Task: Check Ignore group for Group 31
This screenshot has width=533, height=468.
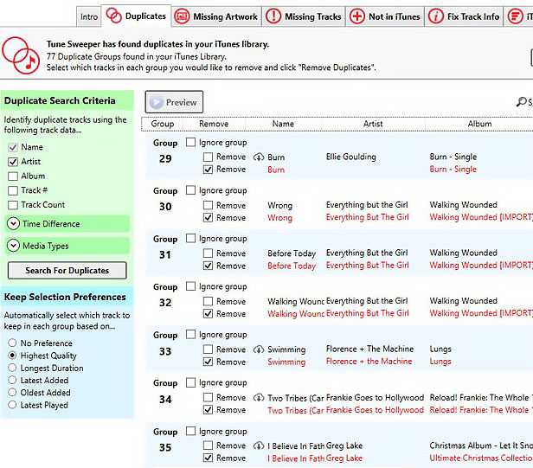Action: [190, 238]
